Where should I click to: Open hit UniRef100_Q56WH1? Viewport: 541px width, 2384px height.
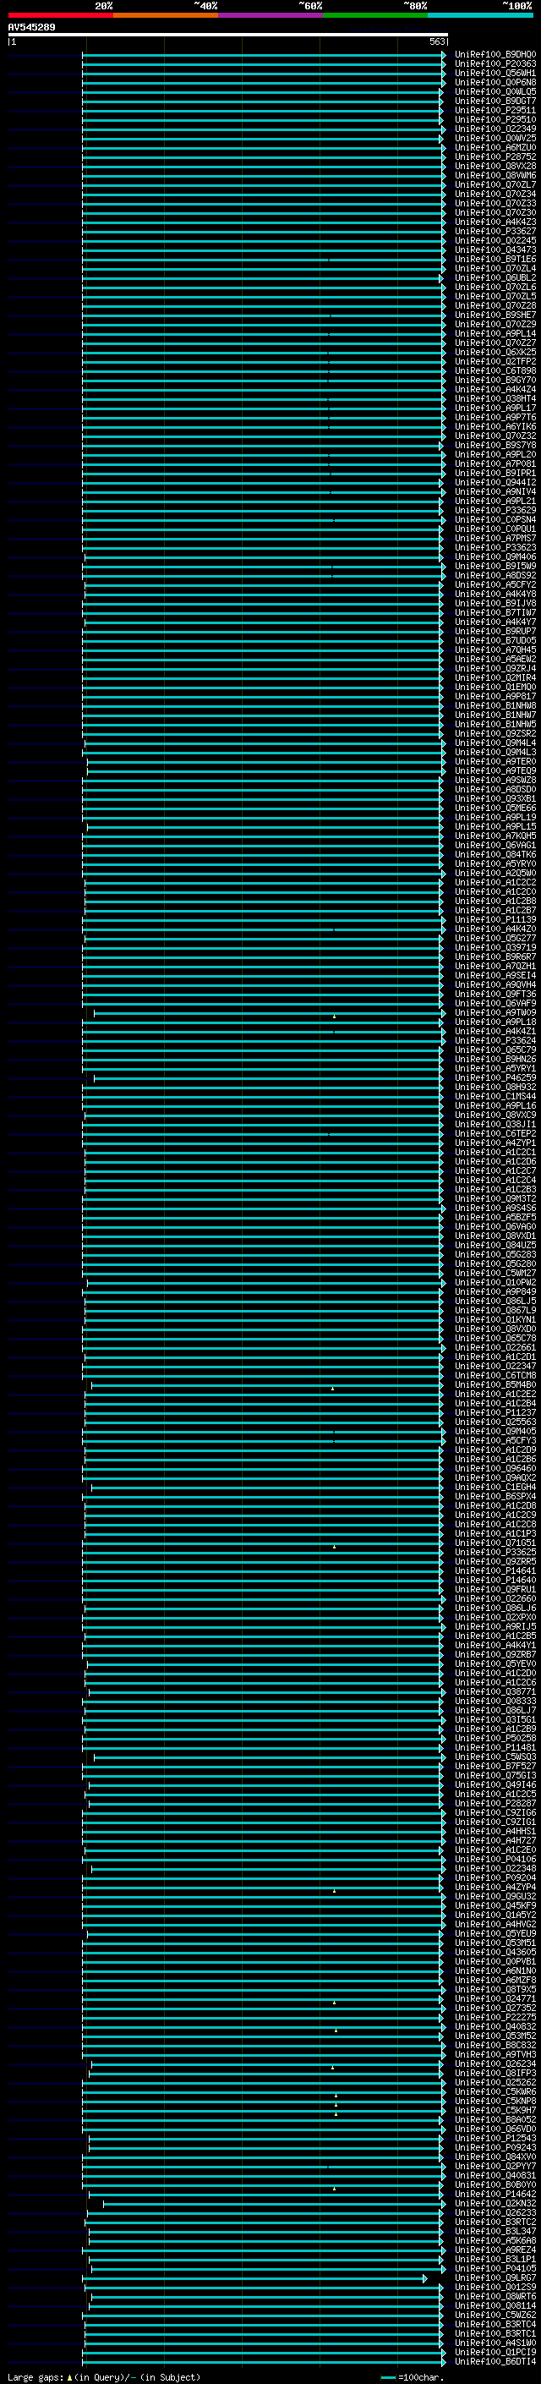pyautogui.click(x=495, y=73)
